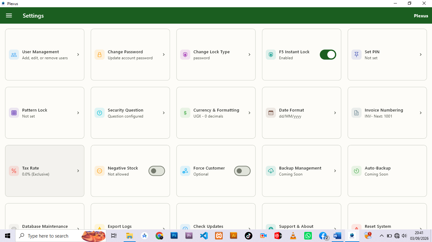Click the Change Lock Type shield icon
The width and height of the screenshot is (432, 242).
[185, 55]
